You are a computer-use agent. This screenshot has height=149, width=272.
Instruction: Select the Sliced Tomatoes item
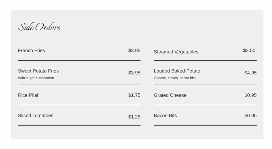tap(35, 116)
